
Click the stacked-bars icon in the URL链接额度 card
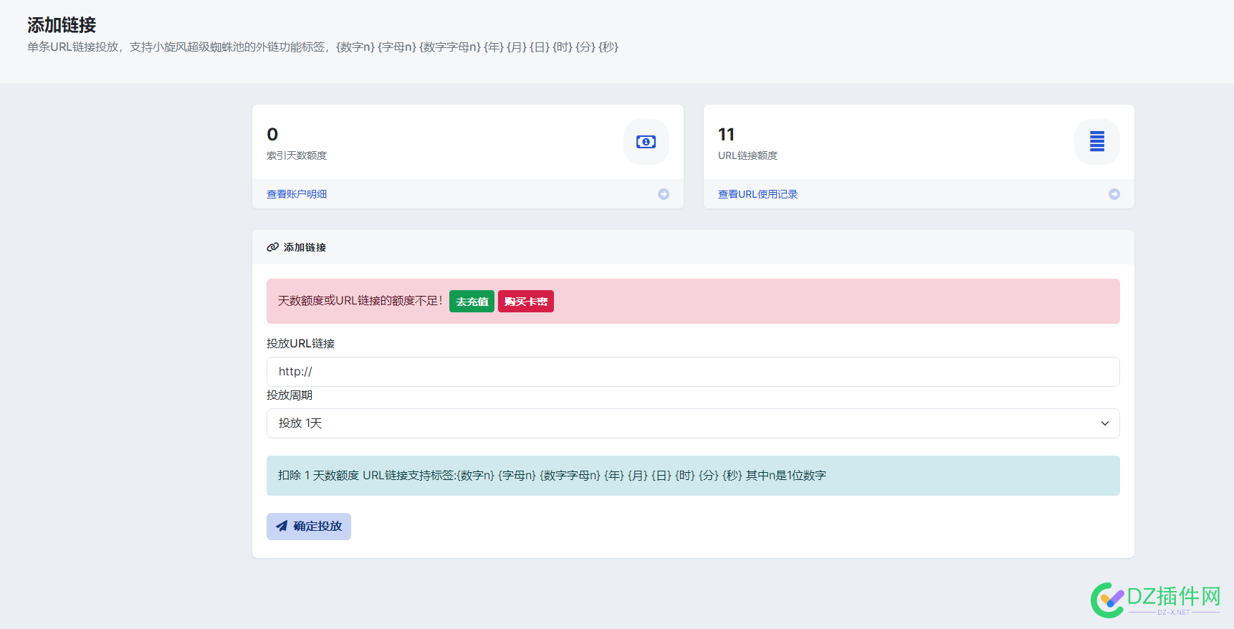click(x=1096, y=141)
